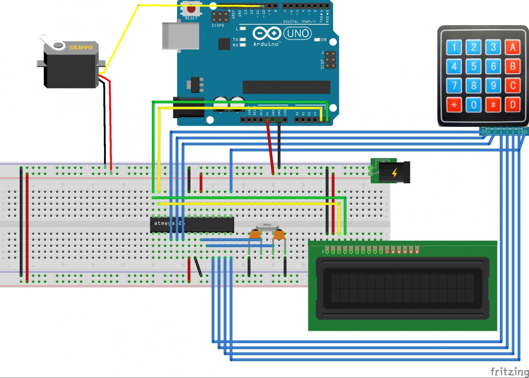Click the Arduino USB port connector
529x378 pixels.
(180, 36)
